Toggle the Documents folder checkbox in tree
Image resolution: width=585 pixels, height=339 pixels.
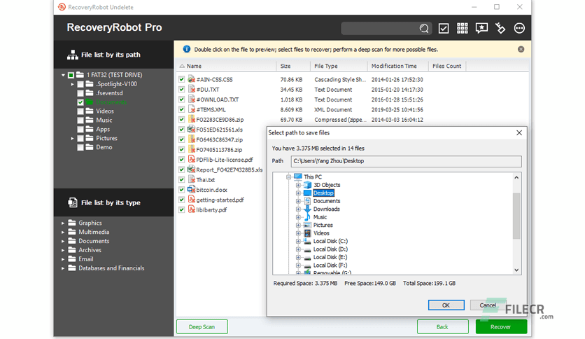tap(80, 102)
